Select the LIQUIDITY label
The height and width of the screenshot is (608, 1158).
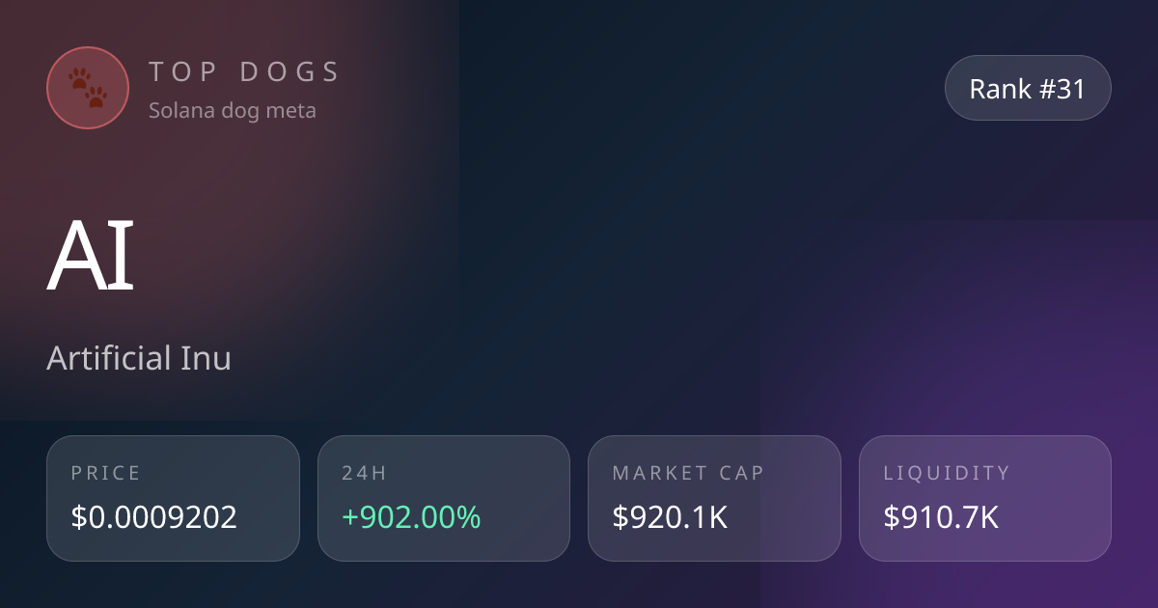[x=947, y=473]
